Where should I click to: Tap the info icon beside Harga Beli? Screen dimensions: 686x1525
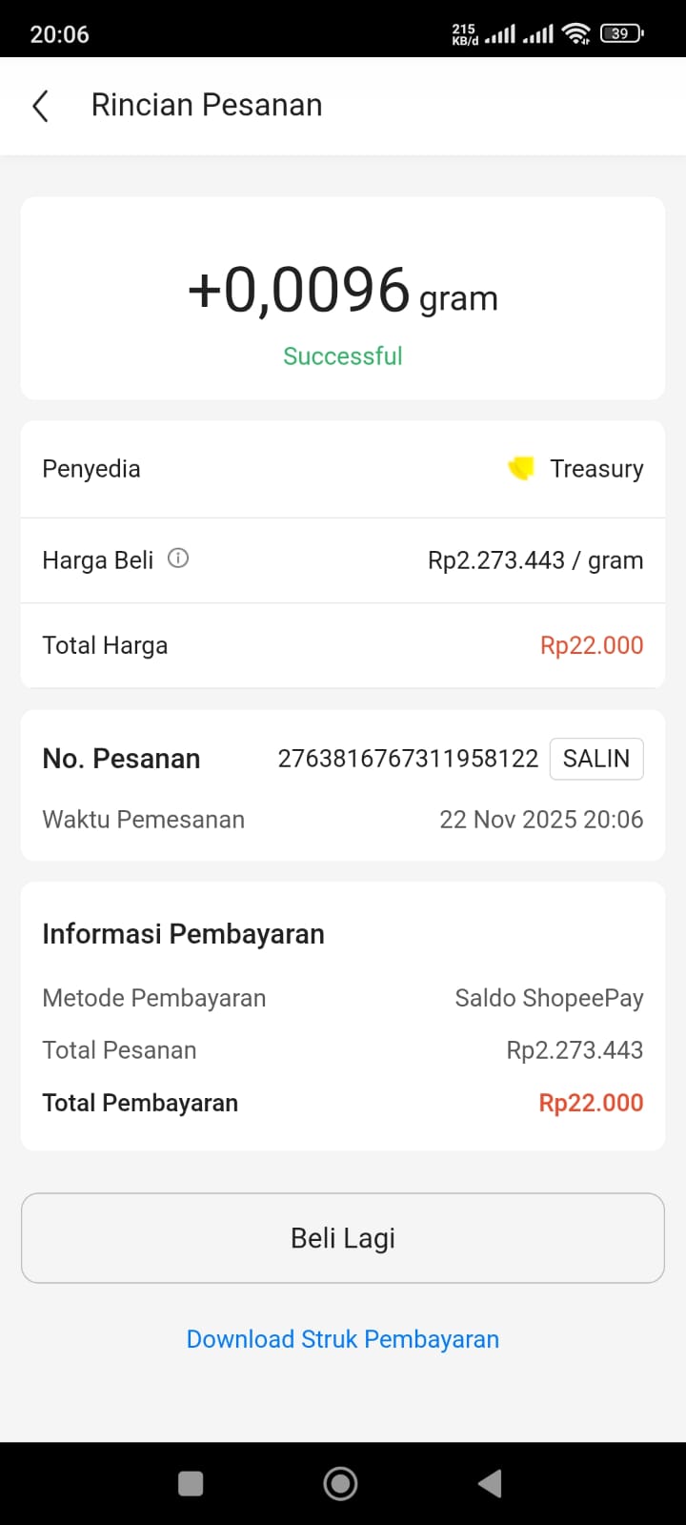(x=178, y=559)
